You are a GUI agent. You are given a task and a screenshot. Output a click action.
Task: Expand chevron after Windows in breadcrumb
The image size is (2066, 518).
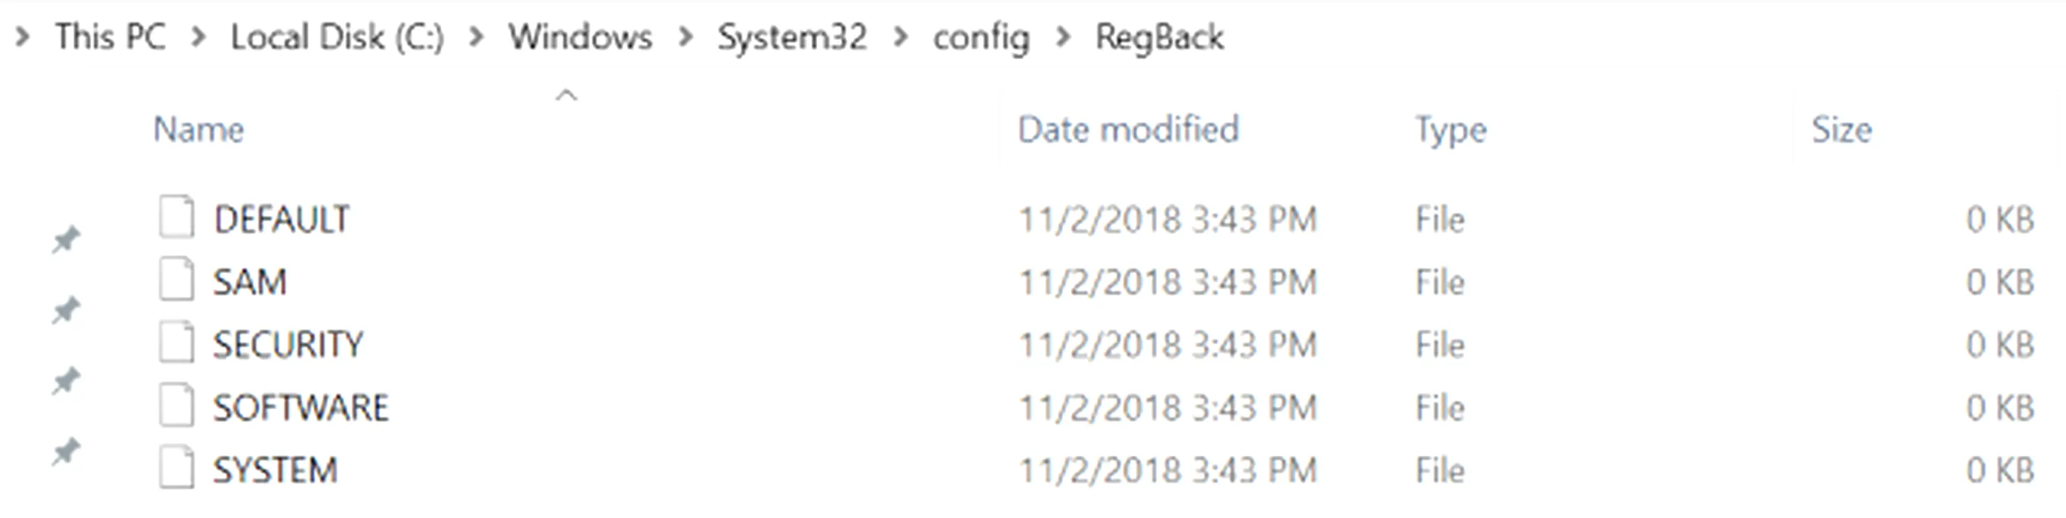coord(685,37)
